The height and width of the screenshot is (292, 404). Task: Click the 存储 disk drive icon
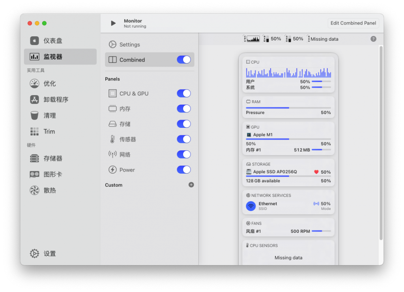click(112, 124)
